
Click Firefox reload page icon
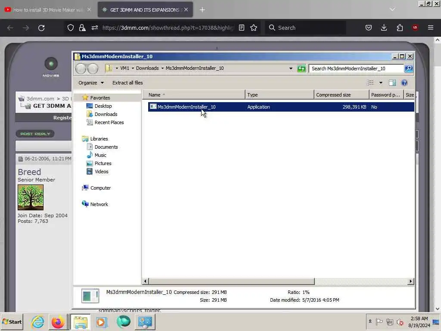pos(41,28)
